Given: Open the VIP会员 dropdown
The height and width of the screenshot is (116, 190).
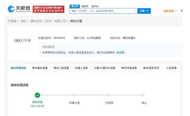Looking at the screenshot, I should pos(170,11).
